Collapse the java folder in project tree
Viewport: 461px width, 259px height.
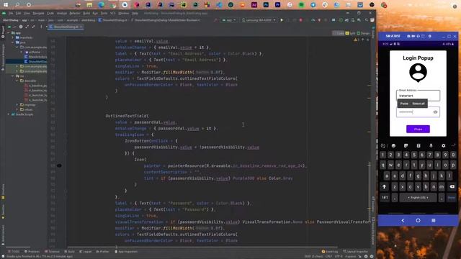point(13,42)
